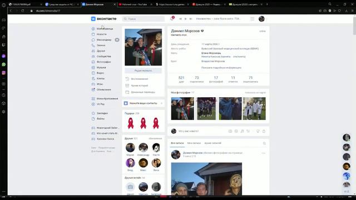This screenshot has width=356, height=200.
Task: Open the notifications bell icon
Action: tap(172, 18)
